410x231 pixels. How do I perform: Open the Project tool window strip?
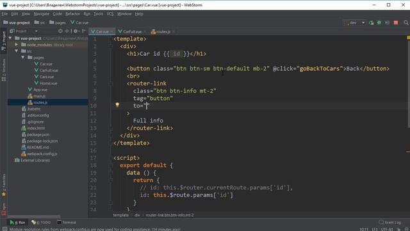point(4,40)
